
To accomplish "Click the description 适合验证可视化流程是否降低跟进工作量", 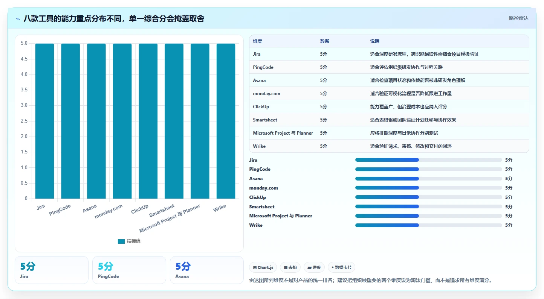I will click(411, 94).
